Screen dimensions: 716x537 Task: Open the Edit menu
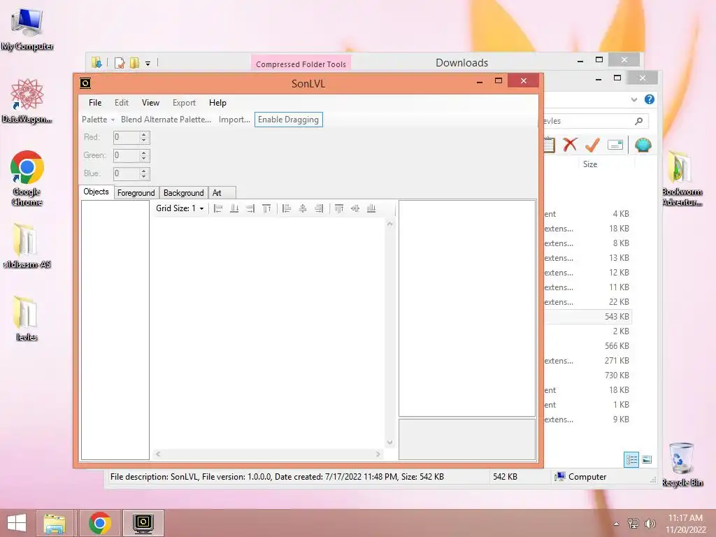point(122,103)
